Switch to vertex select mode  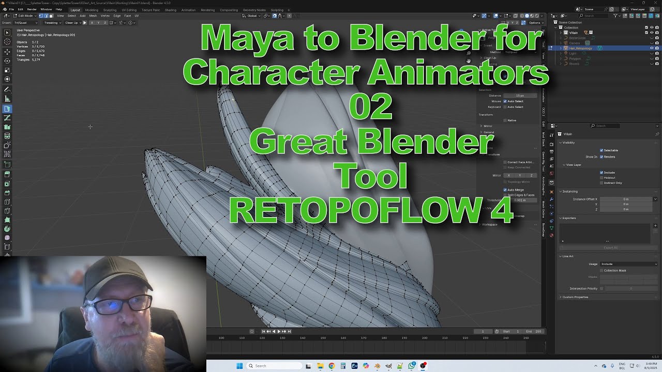click(x=41, y=16)
